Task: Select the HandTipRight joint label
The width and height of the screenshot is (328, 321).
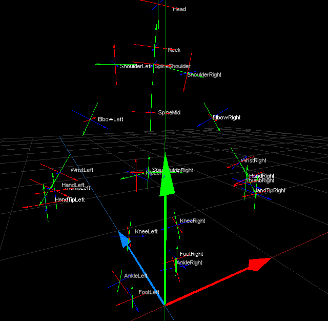Action: pyautogui.click(x=270, y=190)
